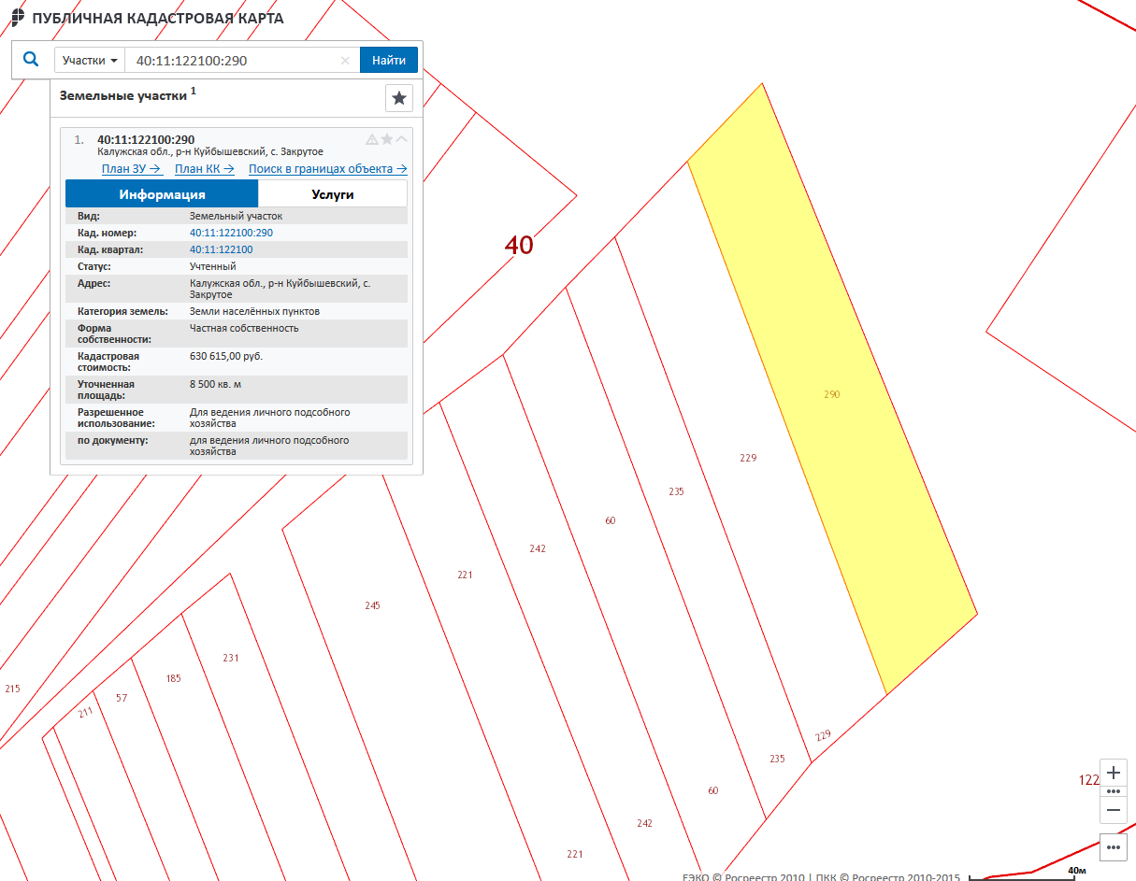Screen dimensions: 1136x881
Task: Click the ПУБЛИЧНАЯ КАДАСТРОВАЯ КАРТА title
Action: [158, 18]
